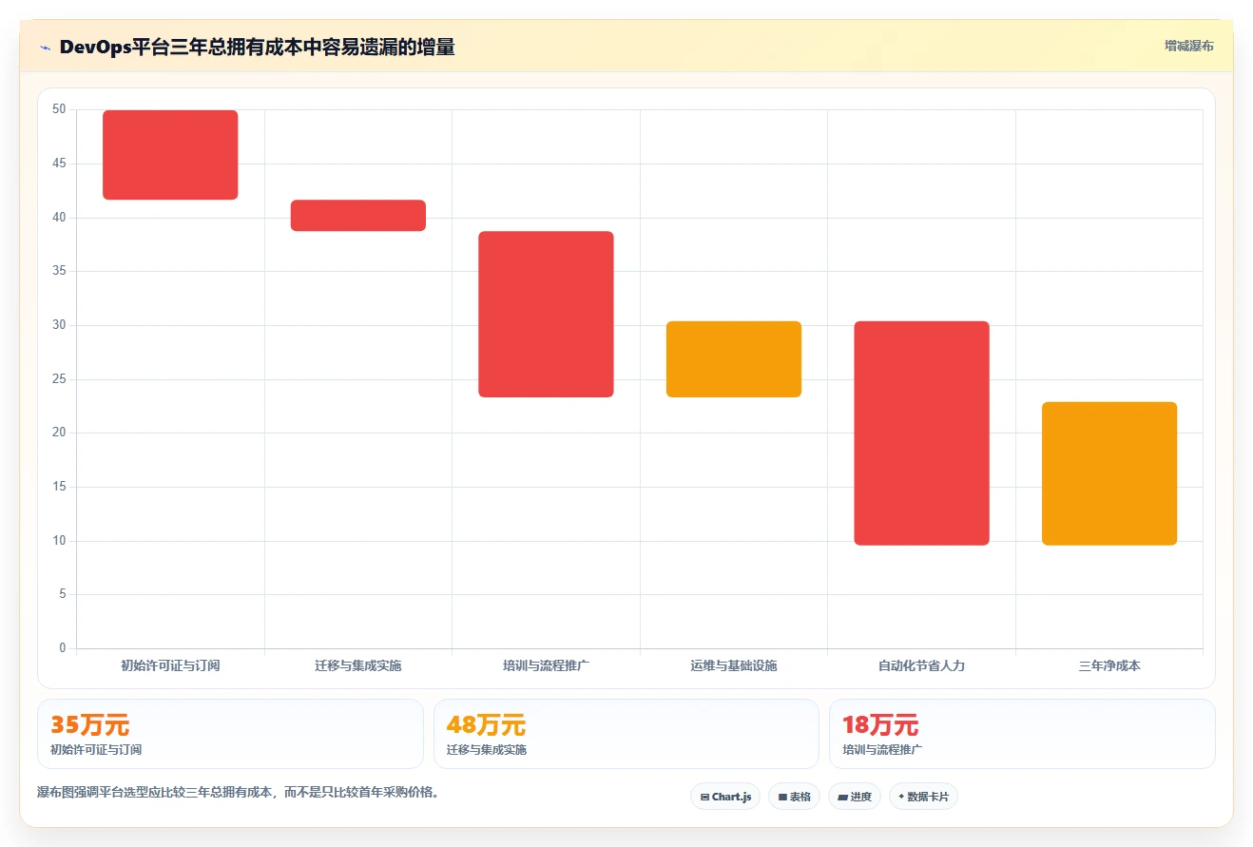
Task: Click the lightning icon beside the title
Action: 45,48
